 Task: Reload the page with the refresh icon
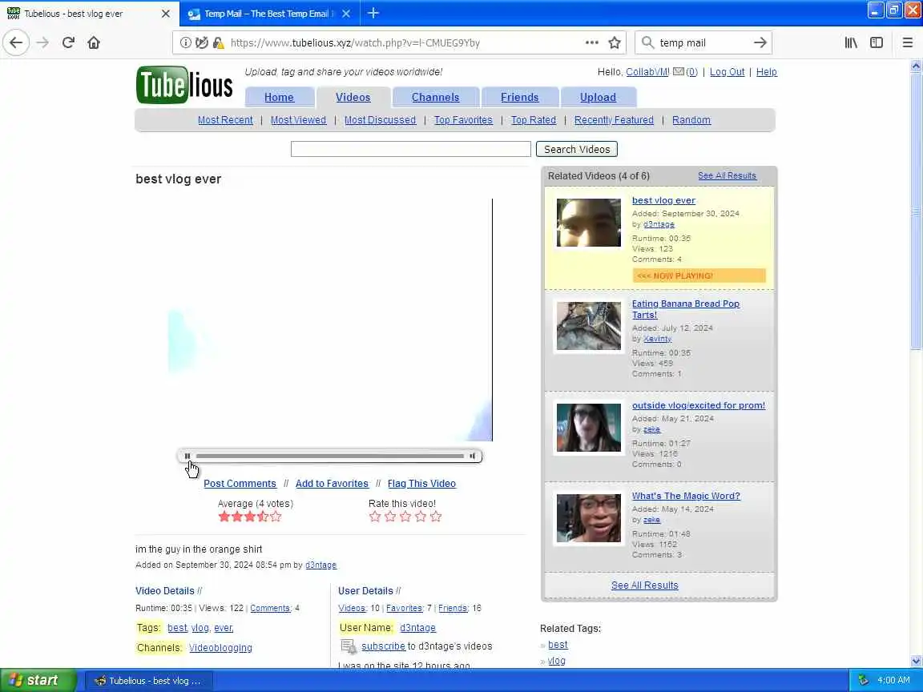[x=68, y=42]
